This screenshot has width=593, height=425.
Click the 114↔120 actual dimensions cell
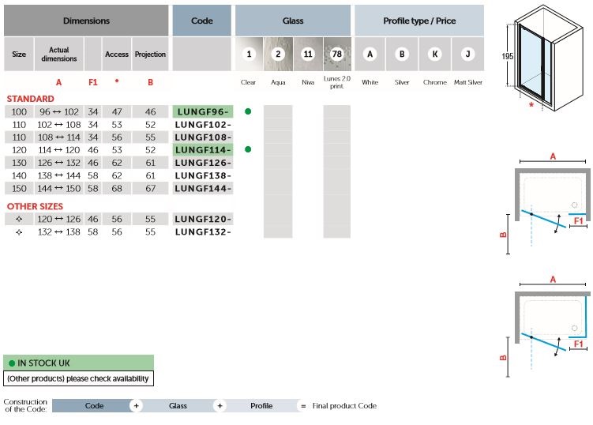pyautogui.click(x=59, y=150)
